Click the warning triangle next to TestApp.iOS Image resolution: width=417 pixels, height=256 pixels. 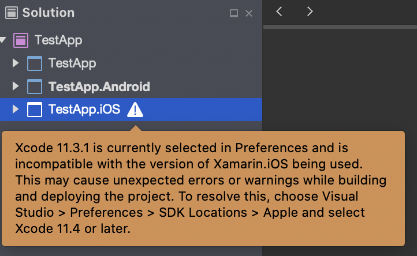[135, 110]
